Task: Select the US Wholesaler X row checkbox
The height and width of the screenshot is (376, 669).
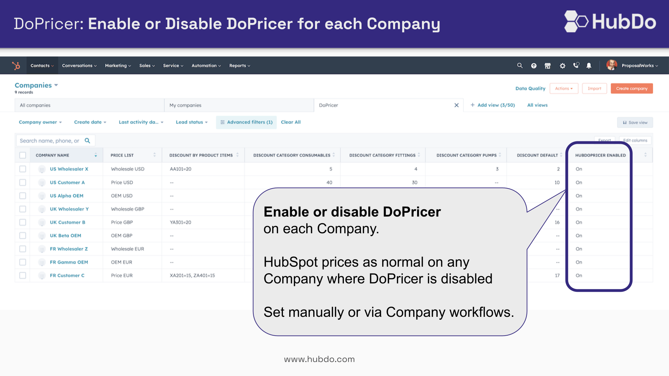Action: [x=23, y=169]
